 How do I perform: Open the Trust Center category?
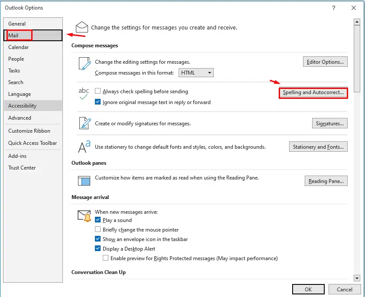(x=33, y=168)
